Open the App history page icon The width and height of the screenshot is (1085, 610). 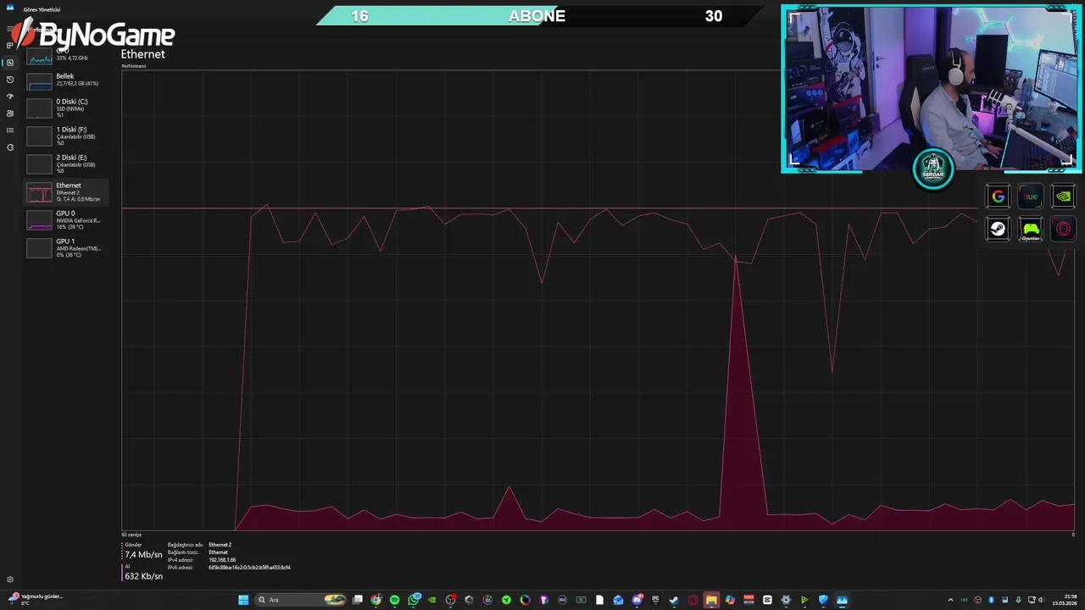[10, 80]
